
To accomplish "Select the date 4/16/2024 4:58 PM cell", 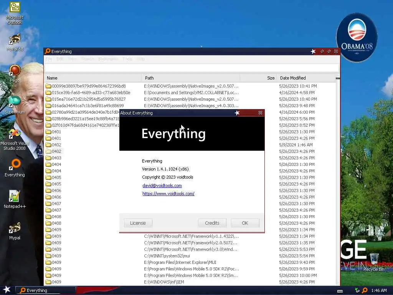I will (x=297, y=93).
